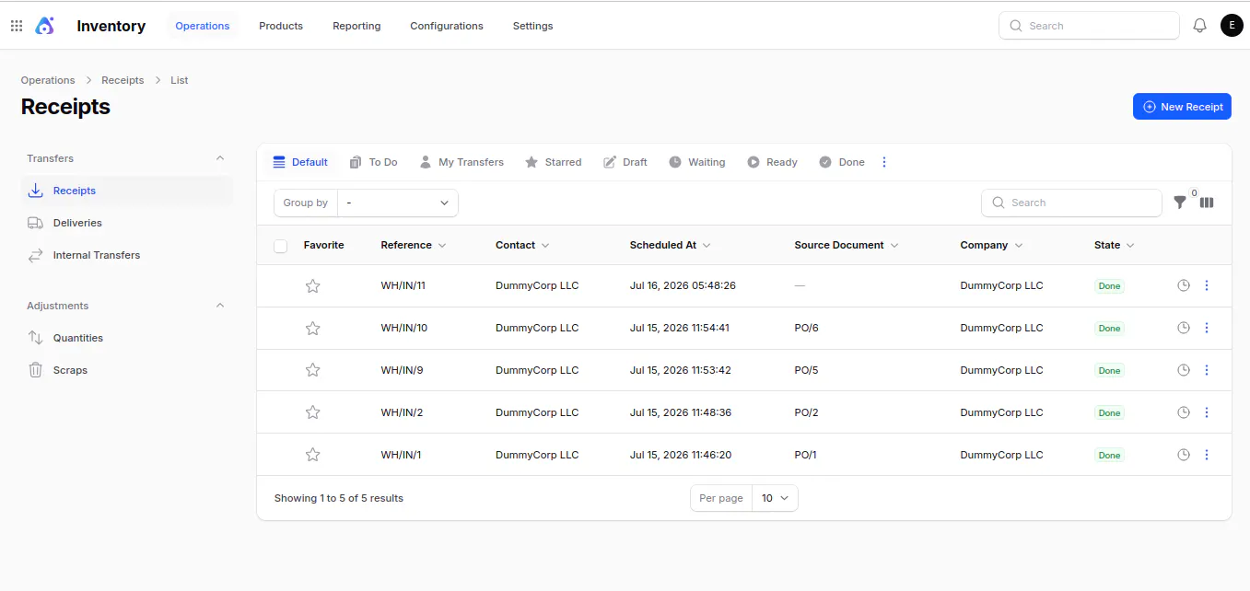
Task: Collapse the Transfers sidebar section
Action: point(220,158)
